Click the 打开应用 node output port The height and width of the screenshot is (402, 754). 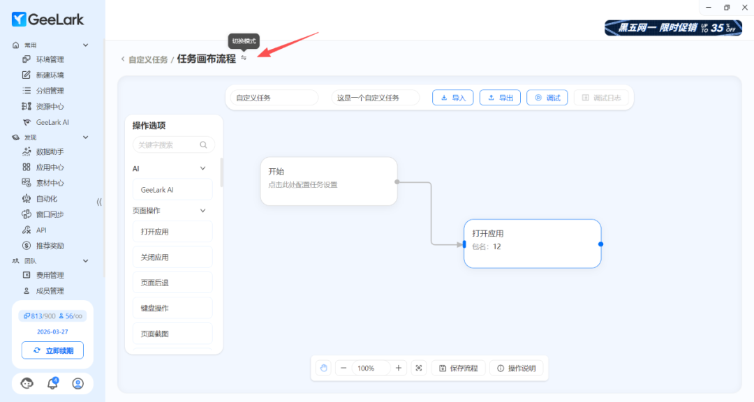pos(600,244)
